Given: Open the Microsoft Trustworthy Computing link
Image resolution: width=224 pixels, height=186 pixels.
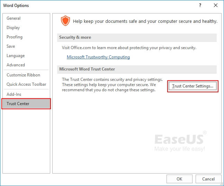Looking at the screenshot, I should click(98, 57).
